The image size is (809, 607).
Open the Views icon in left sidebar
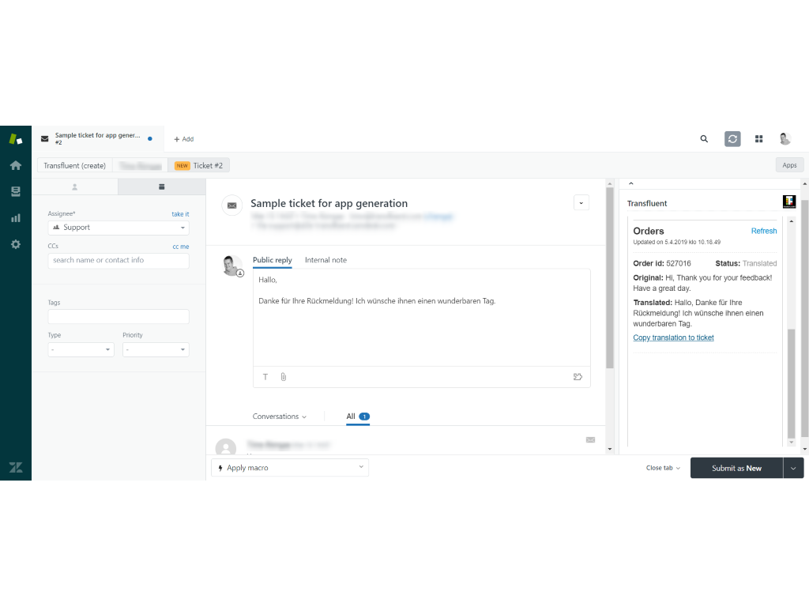[15, 191]
